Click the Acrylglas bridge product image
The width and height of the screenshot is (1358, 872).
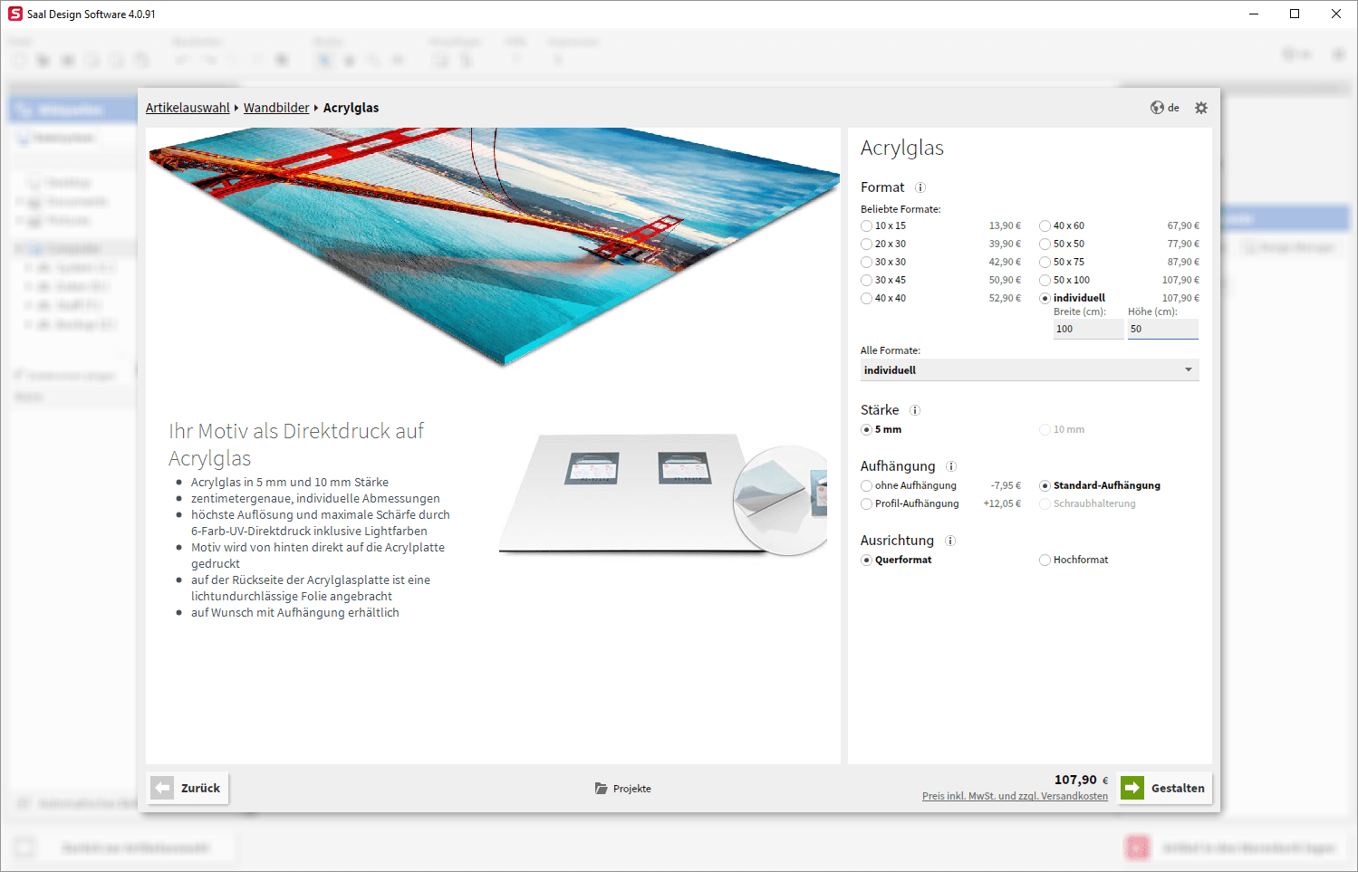pyautogui.click(x=495, y=246)
